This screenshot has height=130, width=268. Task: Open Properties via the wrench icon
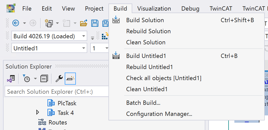(x=59, y=79)
